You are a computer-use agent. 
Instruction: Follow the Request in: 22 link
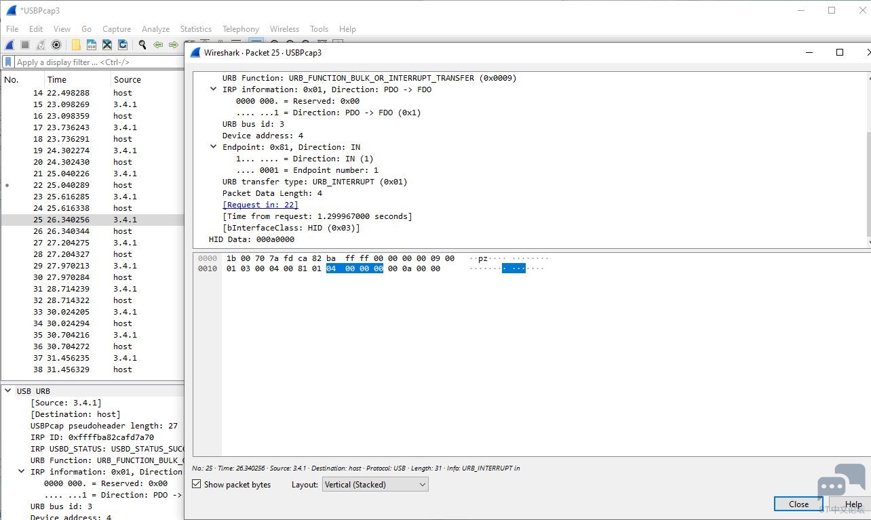click(260, 205)
